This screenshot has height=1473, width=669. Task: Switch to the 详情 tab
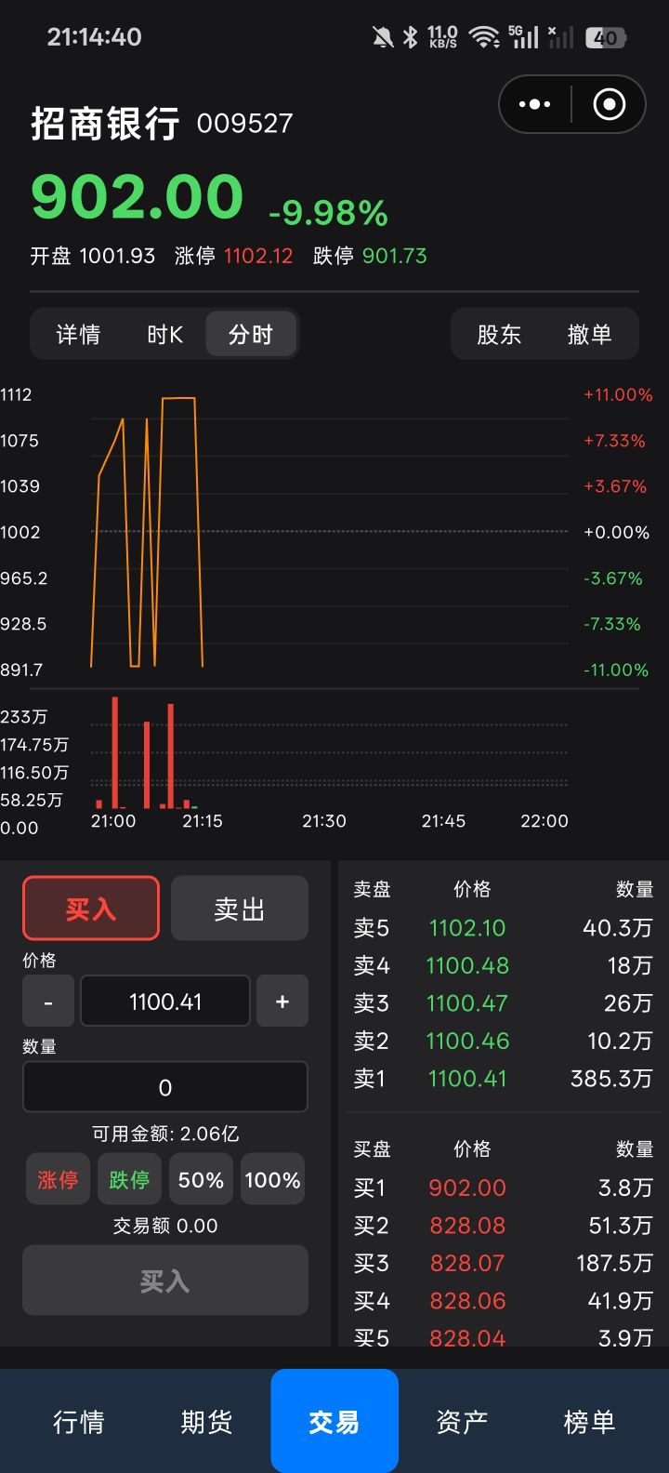[78, 334]
